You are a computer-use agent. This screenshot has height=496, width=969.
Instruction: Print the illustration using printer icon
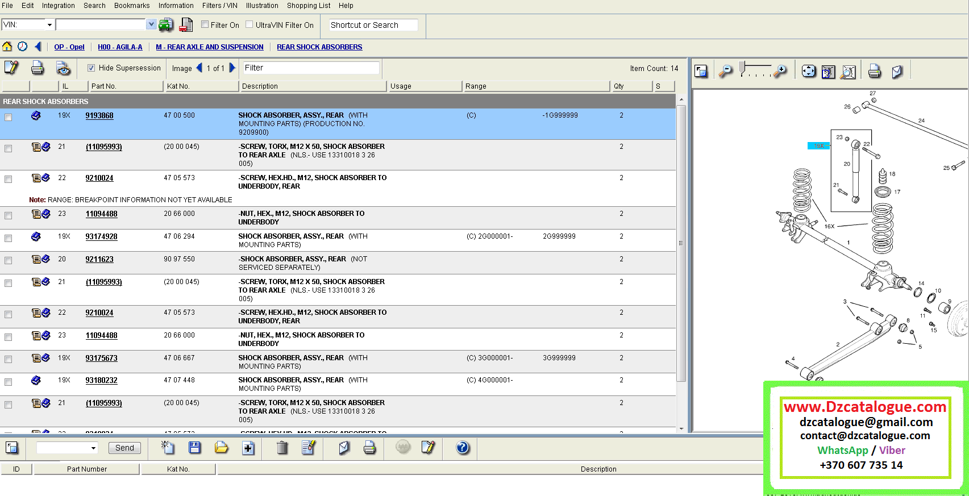[874, 71]
